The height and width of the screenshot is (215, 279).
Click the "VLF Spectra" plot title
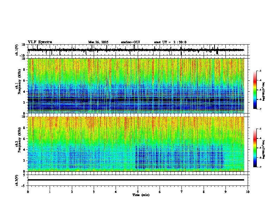pyautogui.click(x=40, y=42)
